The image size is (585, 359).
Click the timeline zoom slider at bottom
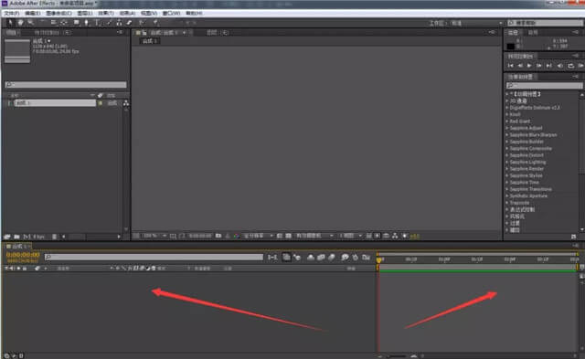click(397, 356)
